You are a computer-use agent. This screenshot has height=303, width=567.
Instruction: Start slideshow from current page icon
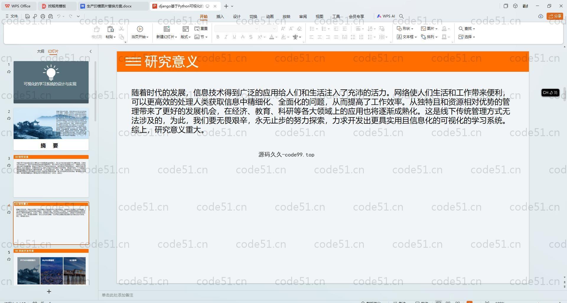click(x=140, y=29)
